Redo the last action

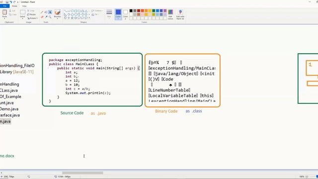coord(14,2)
